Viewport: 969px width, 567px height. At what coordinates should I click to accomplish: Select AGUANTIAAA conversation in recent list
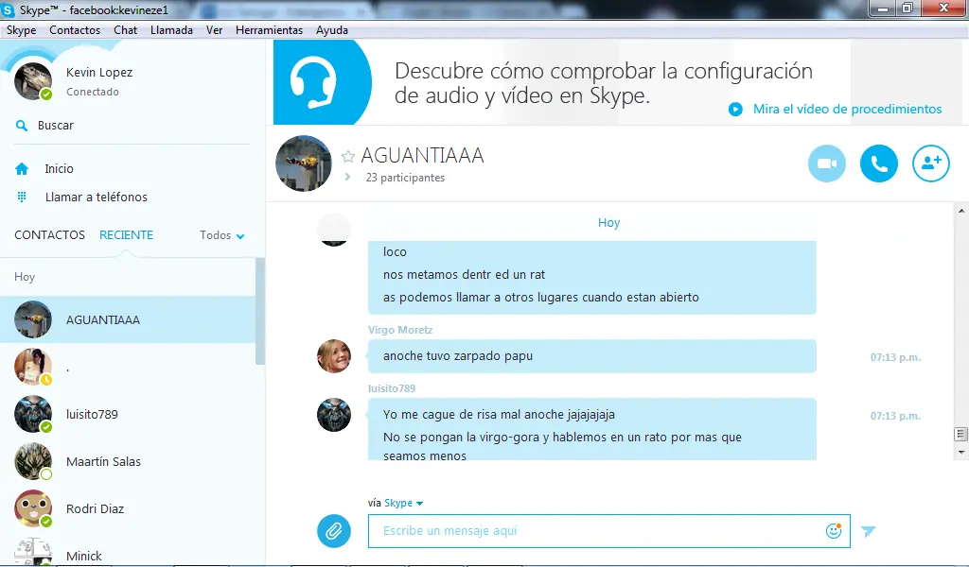click(x=128, y=319)
